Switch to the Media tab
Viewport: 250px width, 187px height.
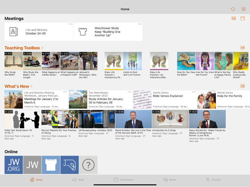tap(170, 180)
